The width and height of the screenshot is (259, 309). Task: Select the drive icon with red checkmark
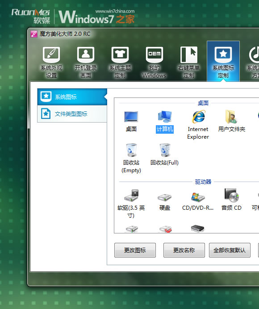165,229
